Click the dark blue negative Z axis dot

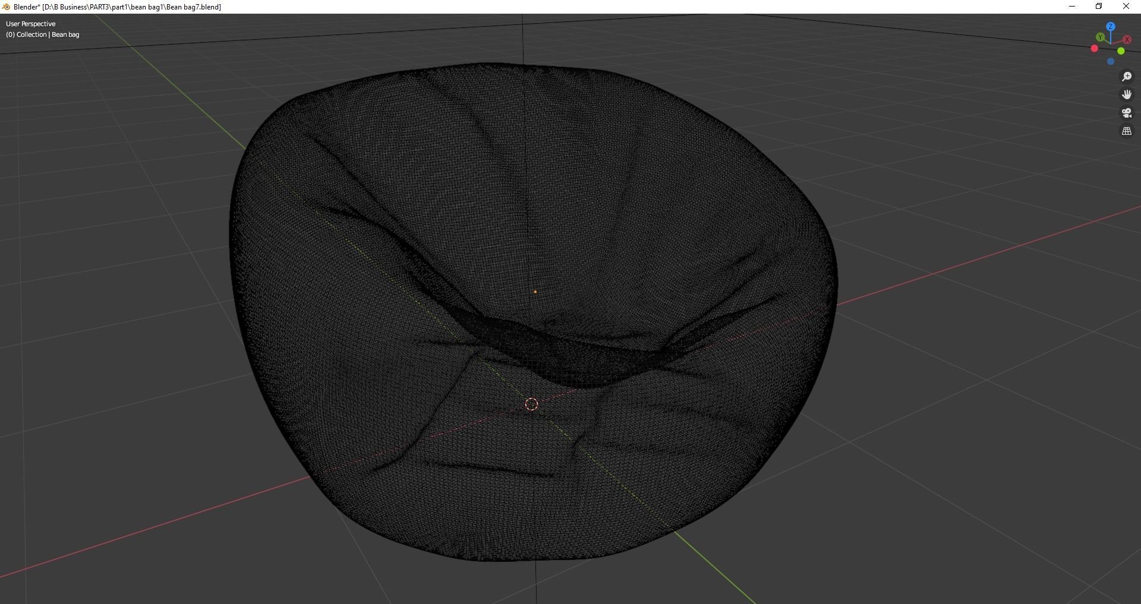pos(1110,62)
